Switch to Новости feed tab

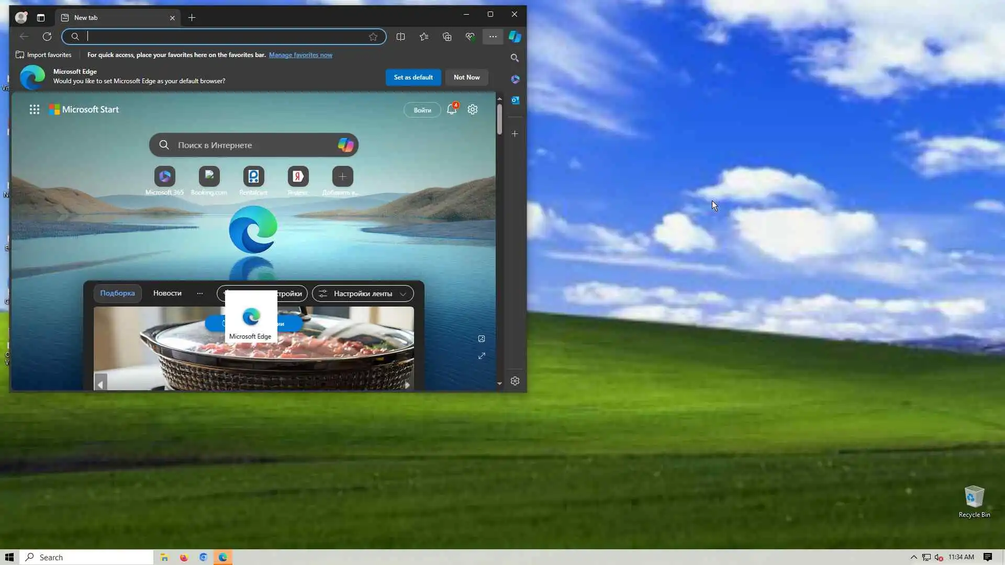[x=167, y=293]
